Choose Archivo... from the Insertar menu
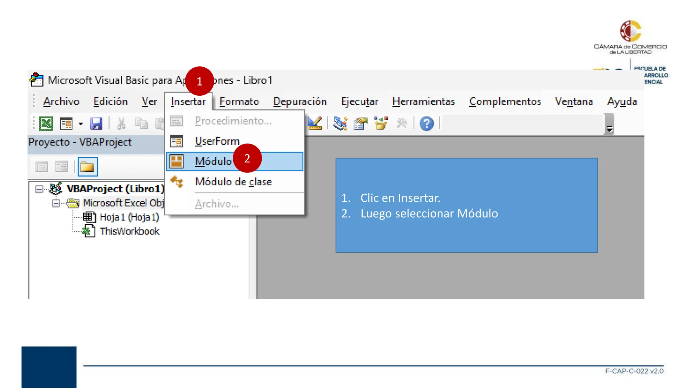Viewport: 689px width, 388px height. coord(235,204)
